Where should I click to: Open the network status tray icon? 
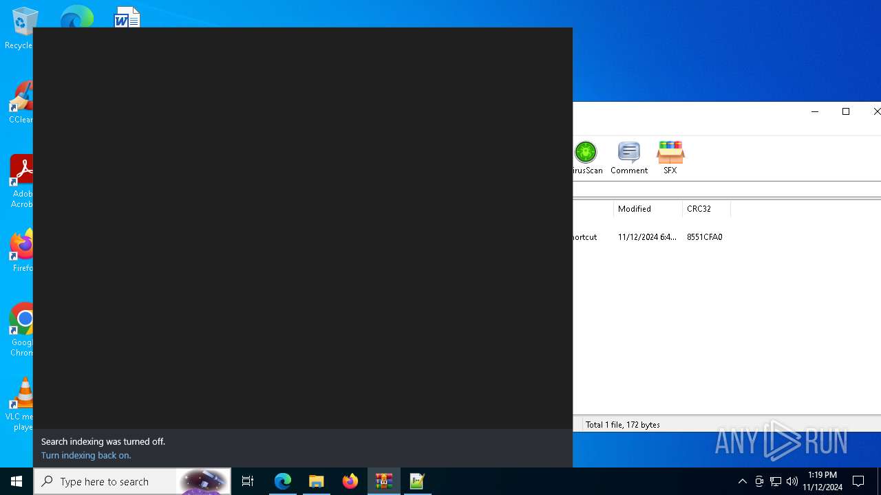point(776,481)
